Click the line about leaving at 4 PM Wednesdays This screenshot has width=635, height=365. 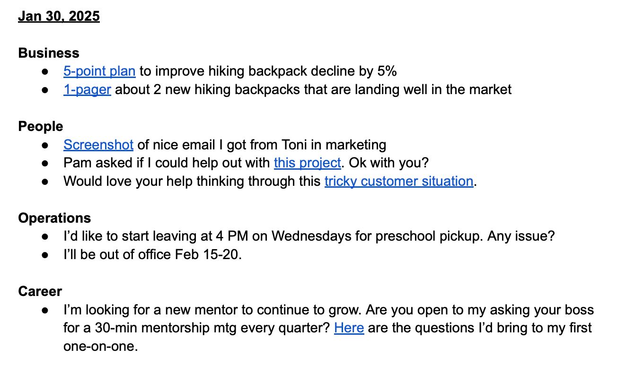coord(309,236)
